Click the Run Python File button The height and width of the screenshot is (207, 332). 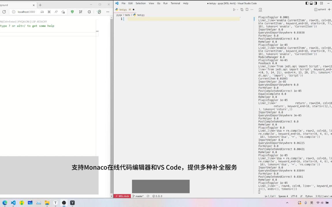tap(234, 9)
